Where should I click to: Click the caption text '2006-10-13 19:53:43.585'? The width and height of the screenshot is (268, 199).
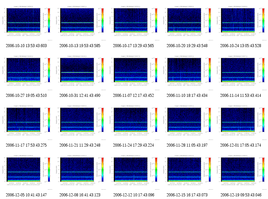tap(80, 46)
